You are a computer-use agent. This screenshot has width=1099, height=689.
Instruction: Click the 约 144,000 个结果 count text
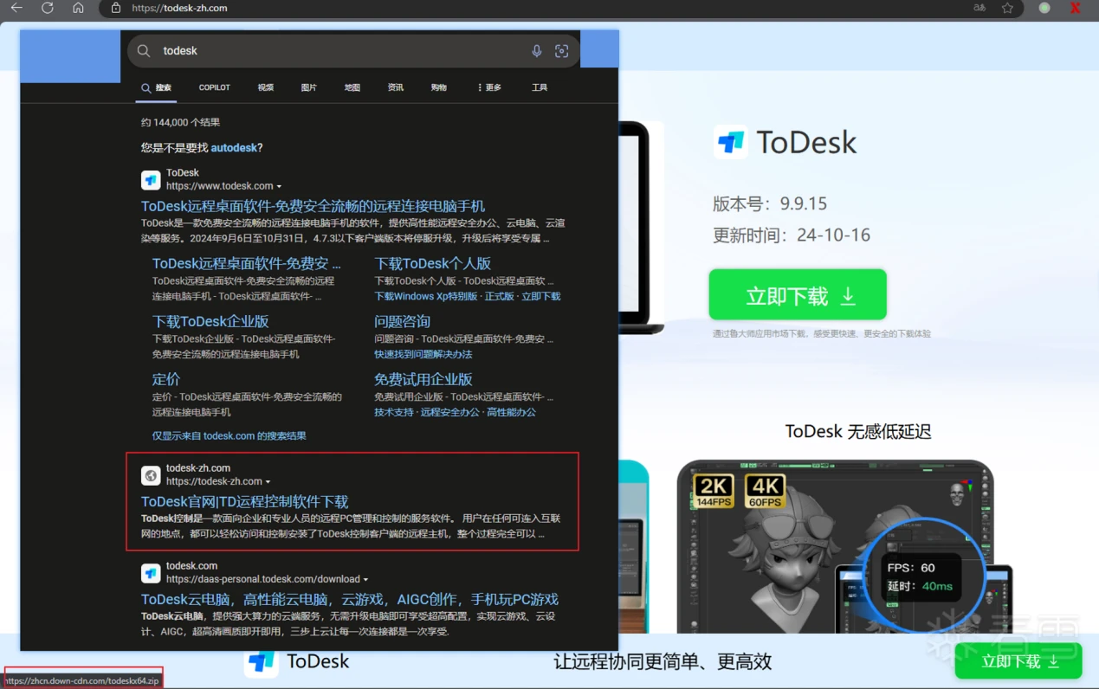(x=180, y=123)
